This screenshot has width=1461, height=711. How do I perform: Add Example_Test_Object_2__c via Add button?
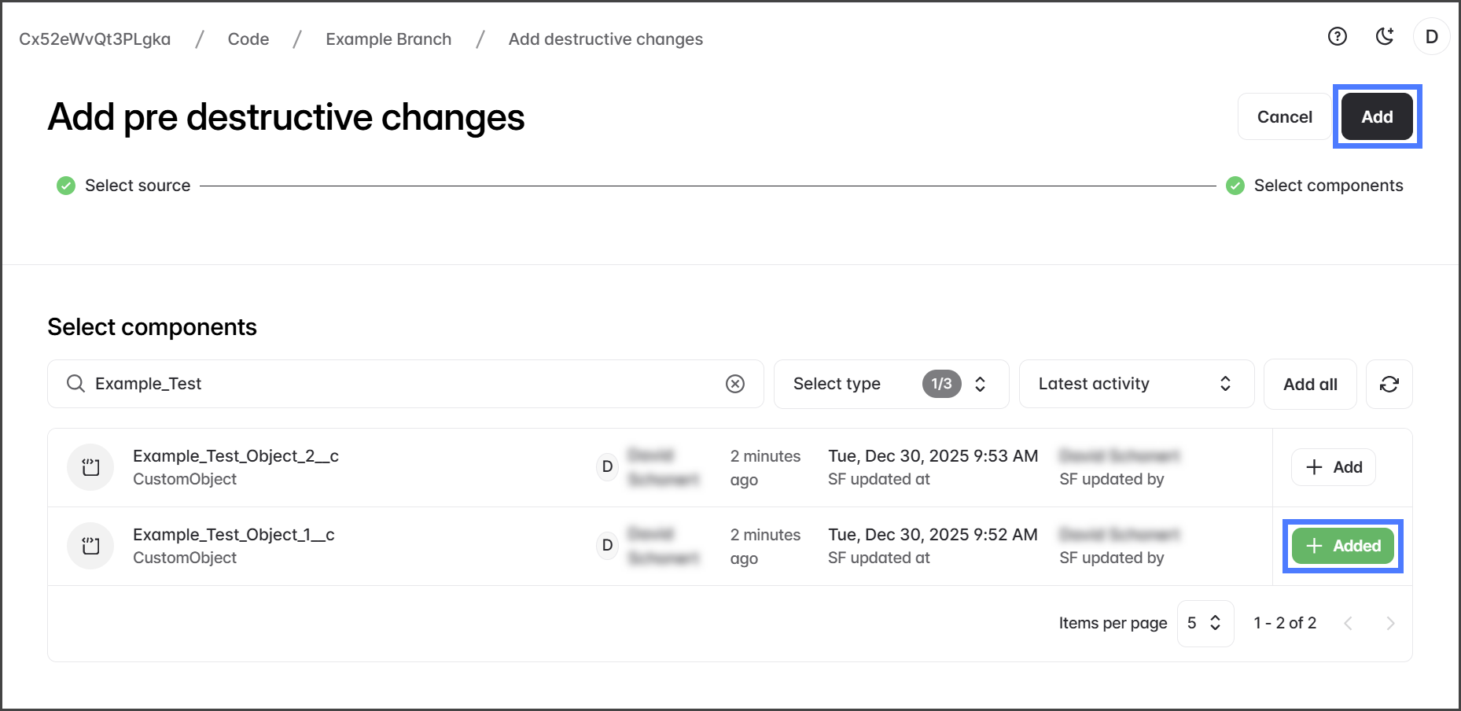point(1333,467)
